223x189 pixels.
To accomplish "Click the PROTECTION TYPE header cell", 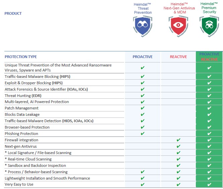I will point(21,57).
